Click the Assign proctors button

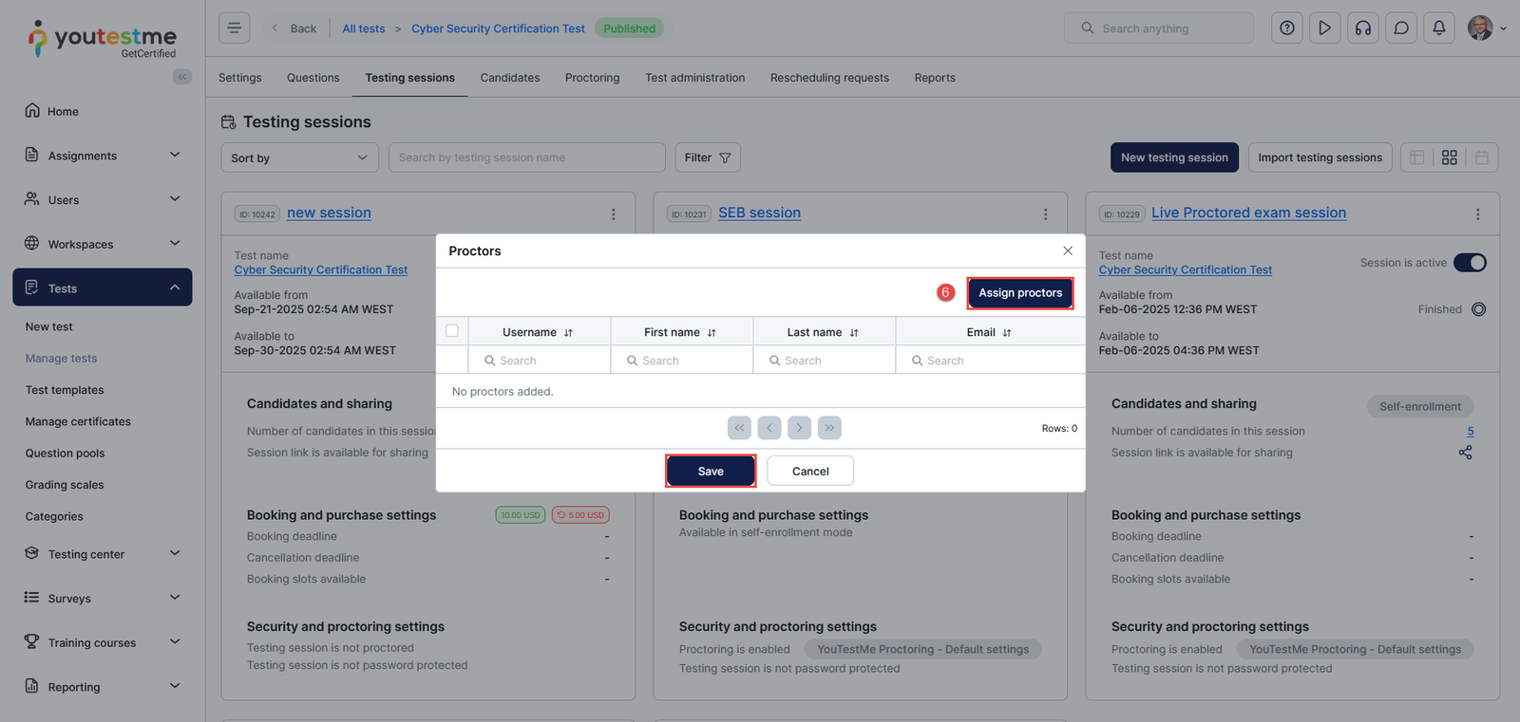pos(1020,293)
